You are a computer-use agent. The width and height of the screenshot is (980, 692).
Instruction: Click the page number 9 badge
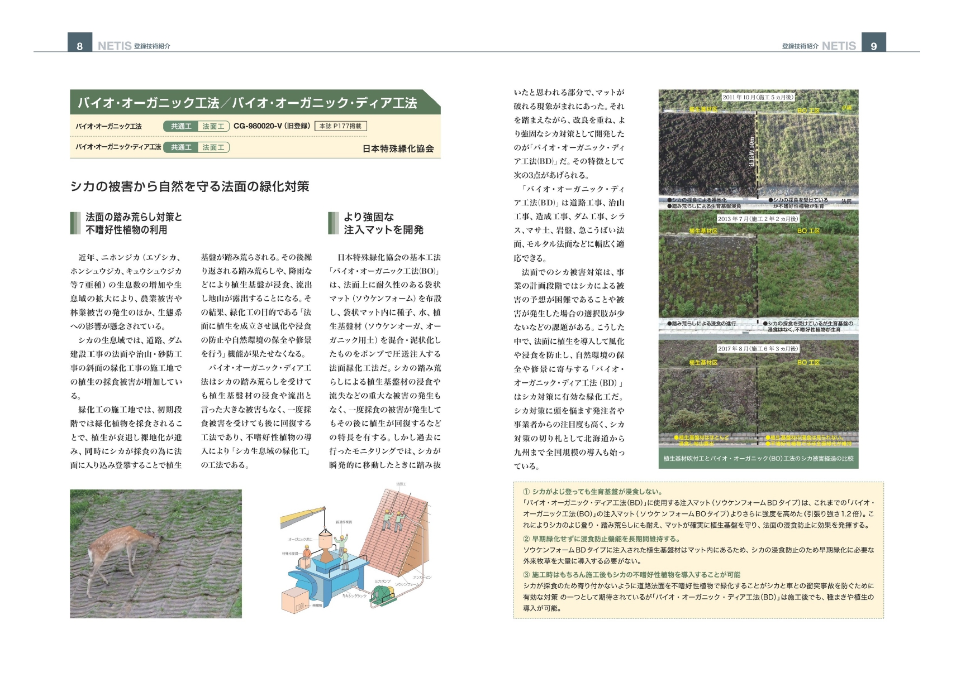874,44
